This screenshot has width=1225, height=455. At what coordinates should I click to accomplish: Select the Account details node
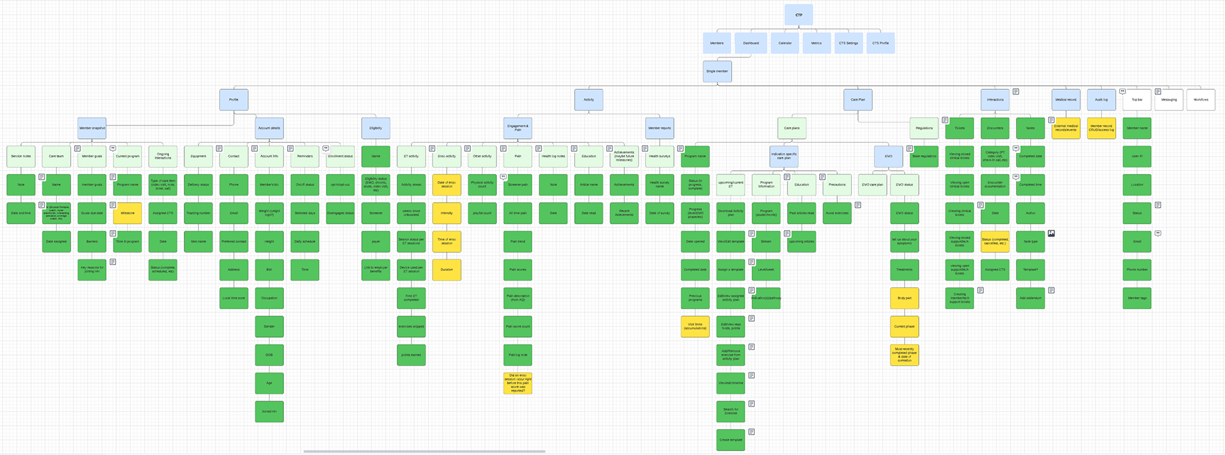click(x=269, y=128)
